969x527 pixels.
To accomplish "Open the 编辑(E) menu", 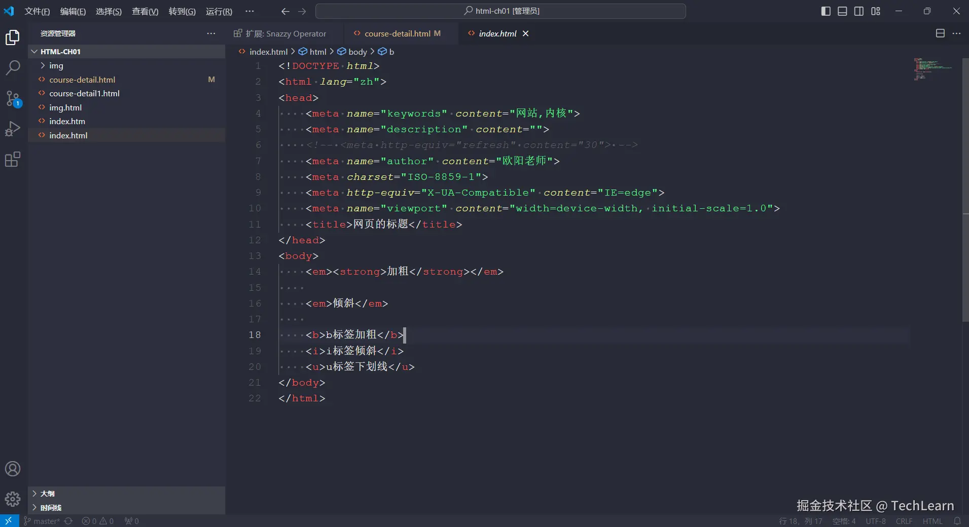I will point(73,11).
